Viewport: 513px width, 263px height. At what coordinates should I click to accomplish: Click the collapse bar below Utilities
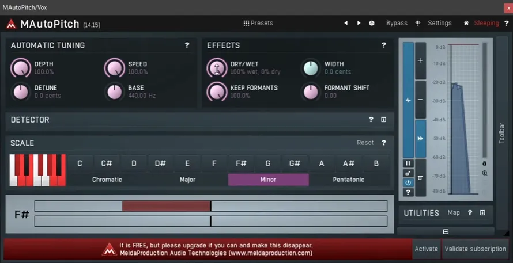[x=446, y=231]
